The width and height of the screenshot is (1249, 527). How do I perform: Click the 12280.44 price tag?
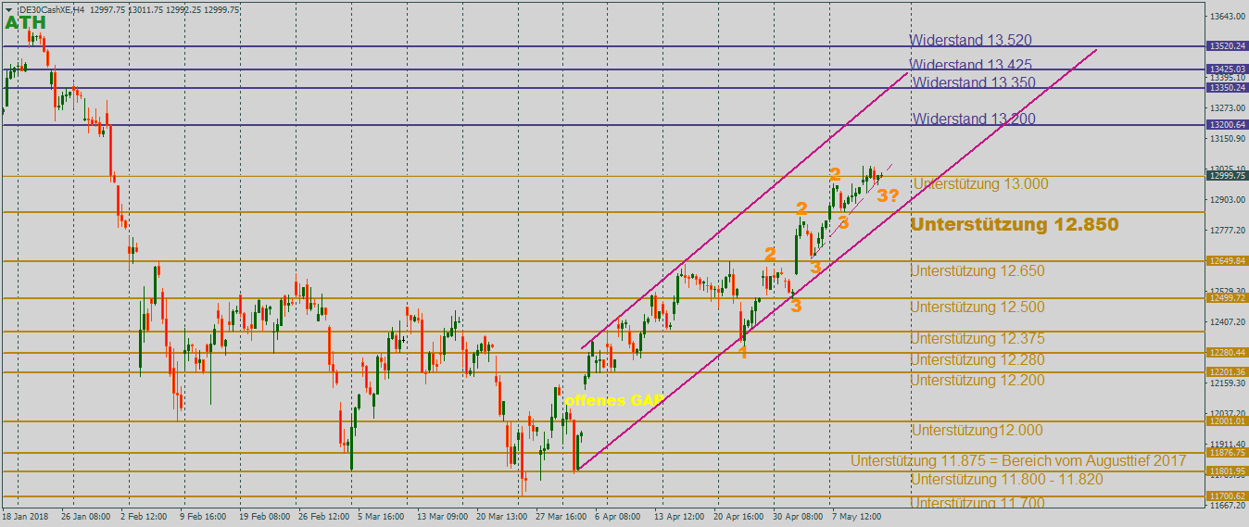pyautogui.click(x=1227, y=353)
